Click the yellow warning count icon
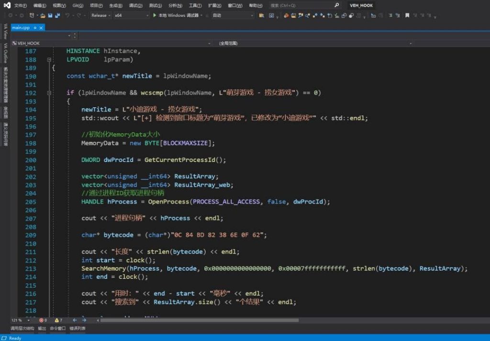Screen dimensions: 490x341 (x=57, y=320)
